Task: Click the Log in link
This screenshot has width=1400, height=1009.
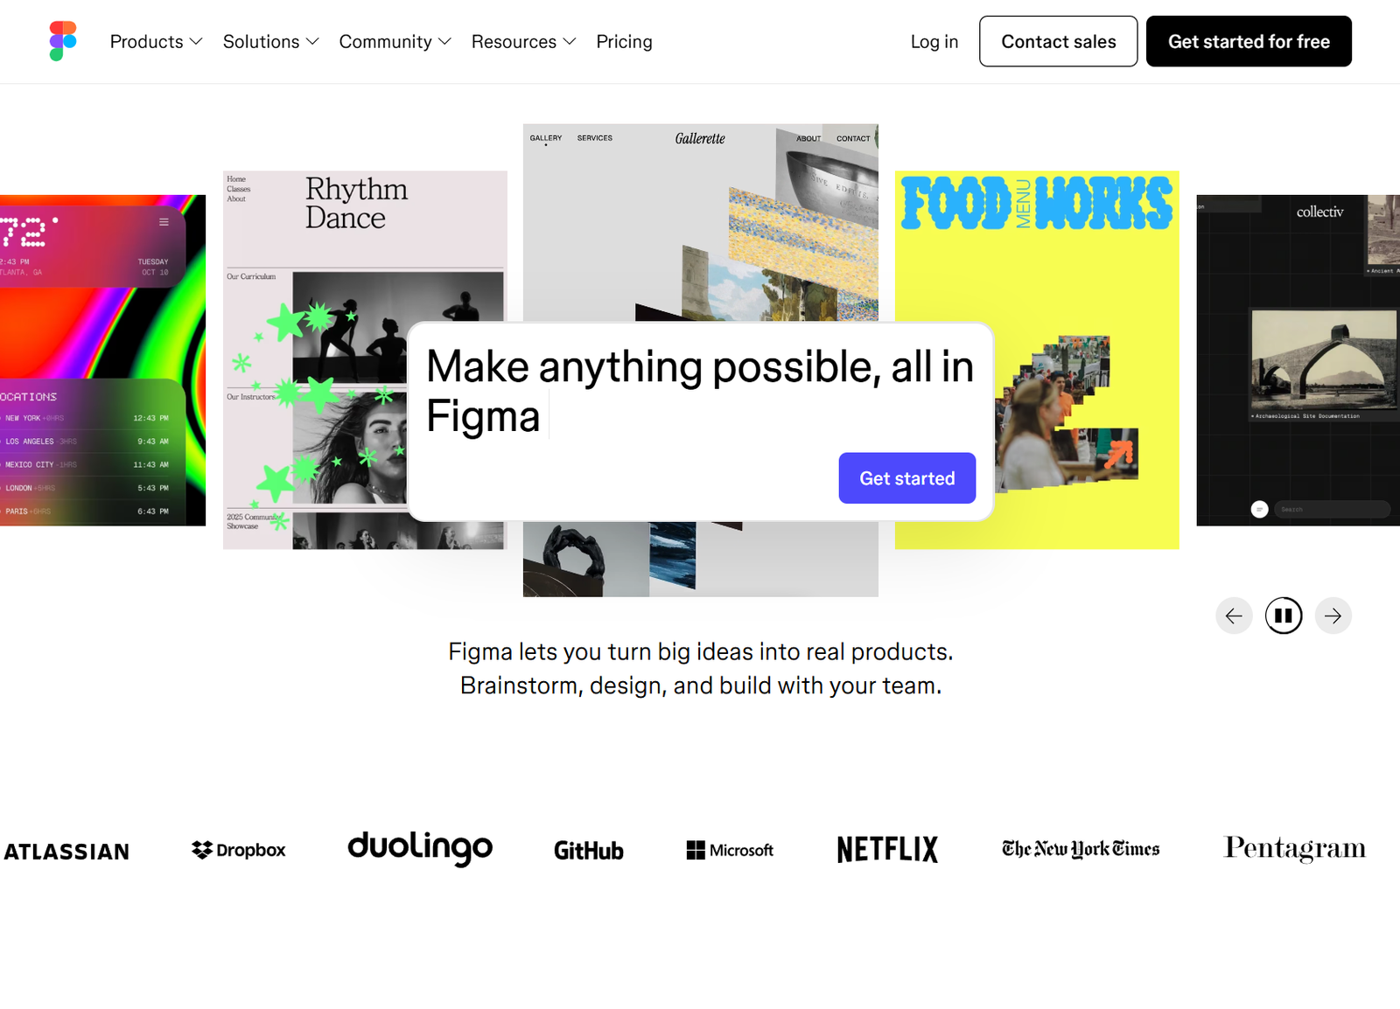Action: (934, 42)
